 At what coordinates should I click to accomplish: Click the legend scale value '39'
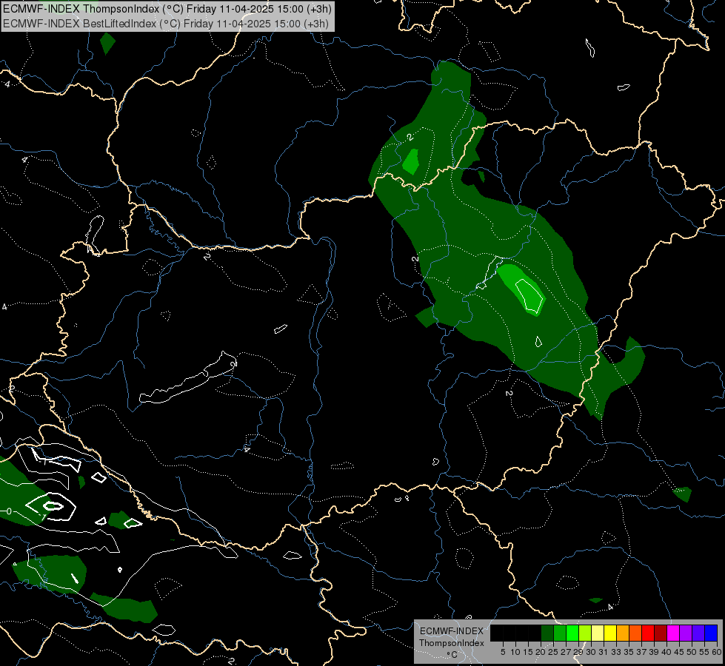(654, 652)
